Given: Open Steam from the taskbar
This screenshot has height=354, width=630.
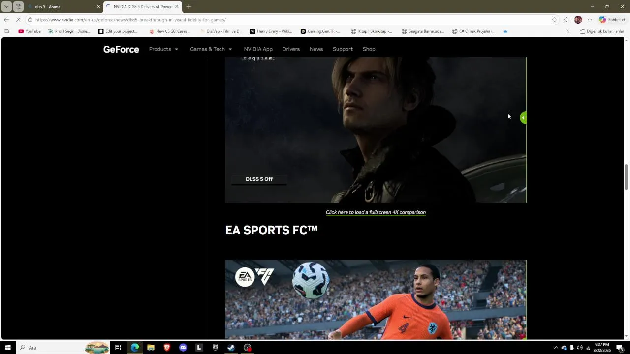Looking at the screenshot, I should (x=231, y=348).
